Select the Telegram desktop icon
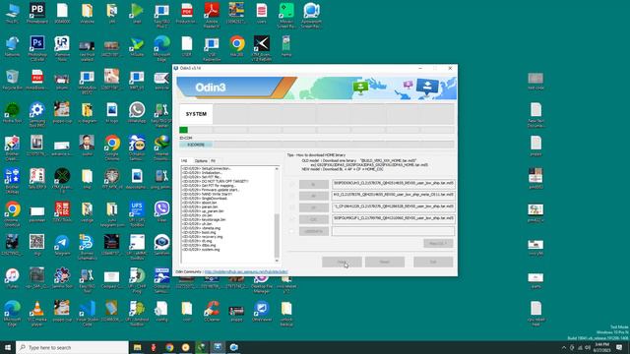Viewport: 630px width, 354px height. pyautogui.click(x=62, y=245)
